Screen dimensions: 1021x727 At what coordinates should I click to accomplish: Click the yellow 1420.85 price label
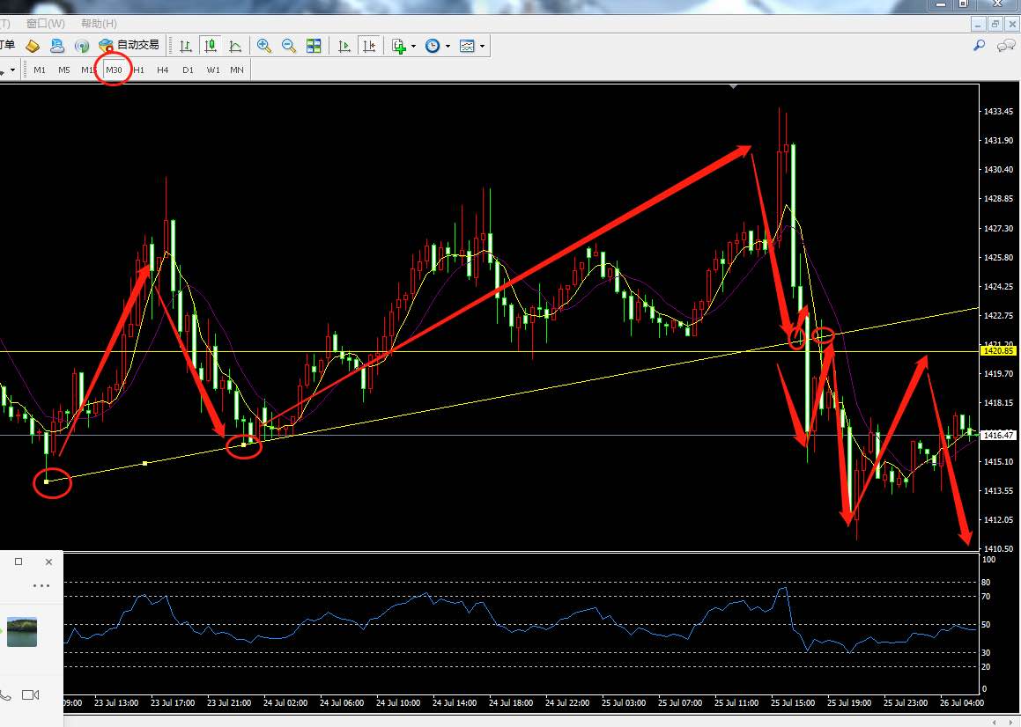click(x=998, y=351)
